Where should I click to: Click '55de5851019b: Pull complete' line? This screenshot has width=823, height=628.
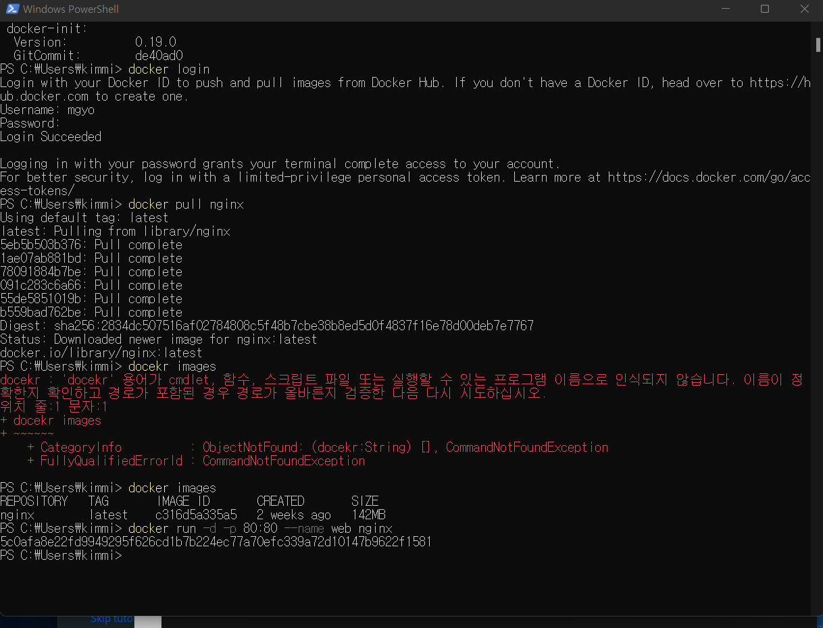coord(91,298)
